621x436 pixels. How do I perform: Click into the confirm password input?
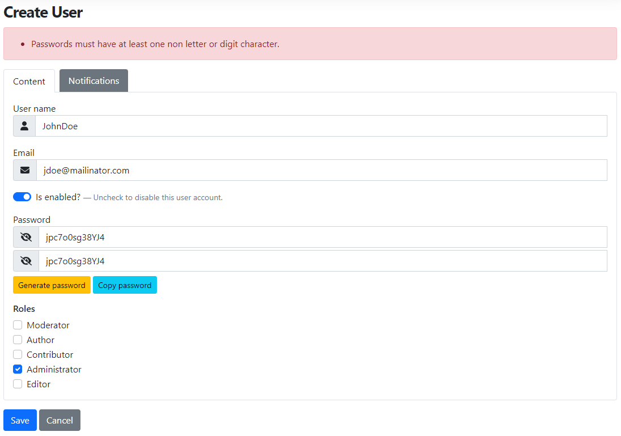(x=323, y=261)
